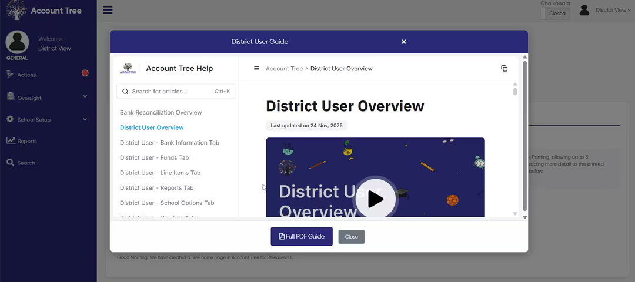Screen dimensions: 635x282
Task: Expand the School Setup menu chevron
Action: (x=85, y=119)
